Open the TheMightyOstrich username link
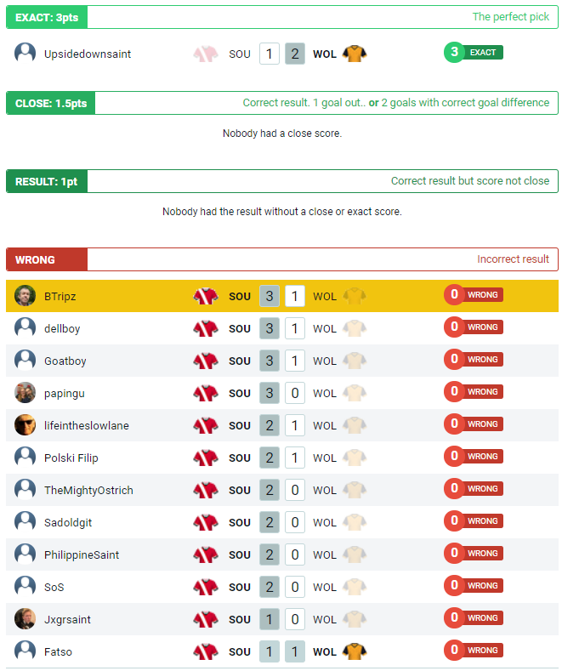 click(x=88, y=490)
